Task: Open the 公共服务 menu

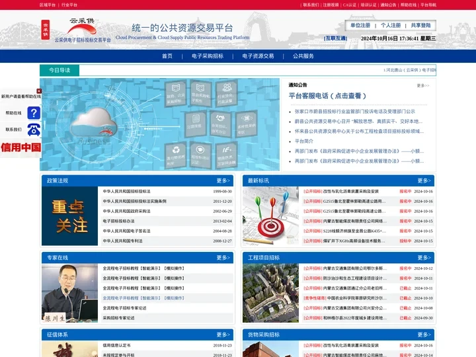Action: point(303,56)
